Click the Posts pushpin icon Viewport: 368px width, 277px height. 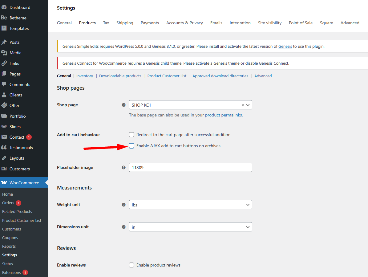pyautogui.click(x=4, y=42)
